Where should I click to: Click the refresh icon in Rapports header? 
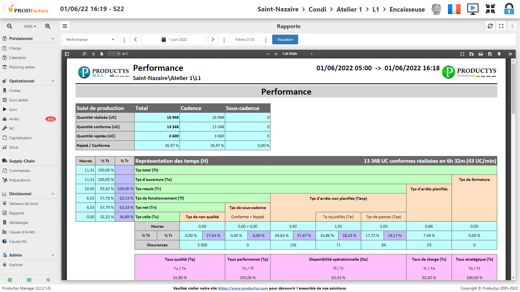490,26
